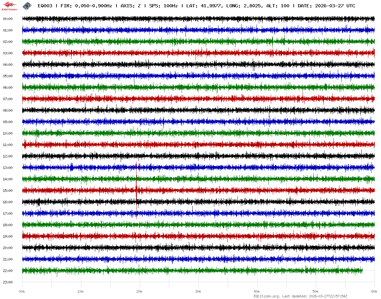Click the 22:00 hour label
381x299 pixels.
click(8, 271)
